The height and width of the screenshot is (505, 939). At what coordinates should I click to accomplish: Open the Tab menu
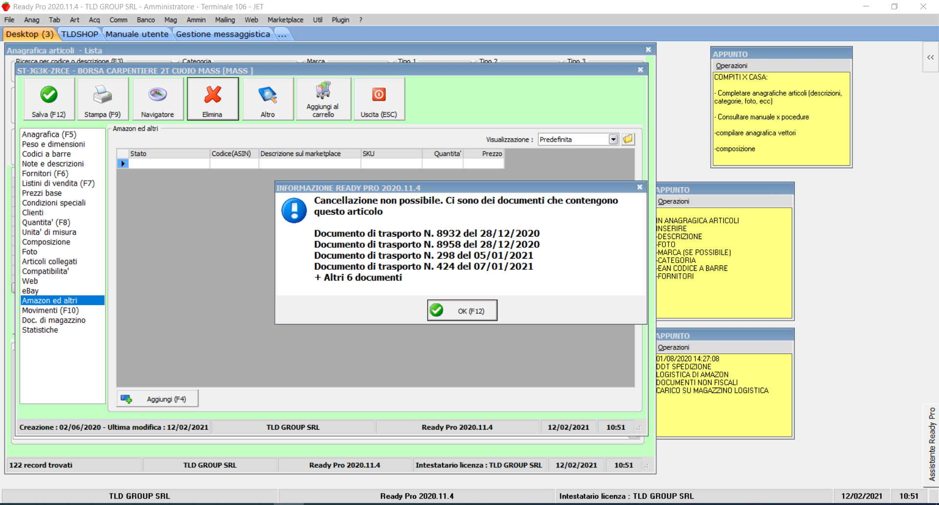pos(54,20)
